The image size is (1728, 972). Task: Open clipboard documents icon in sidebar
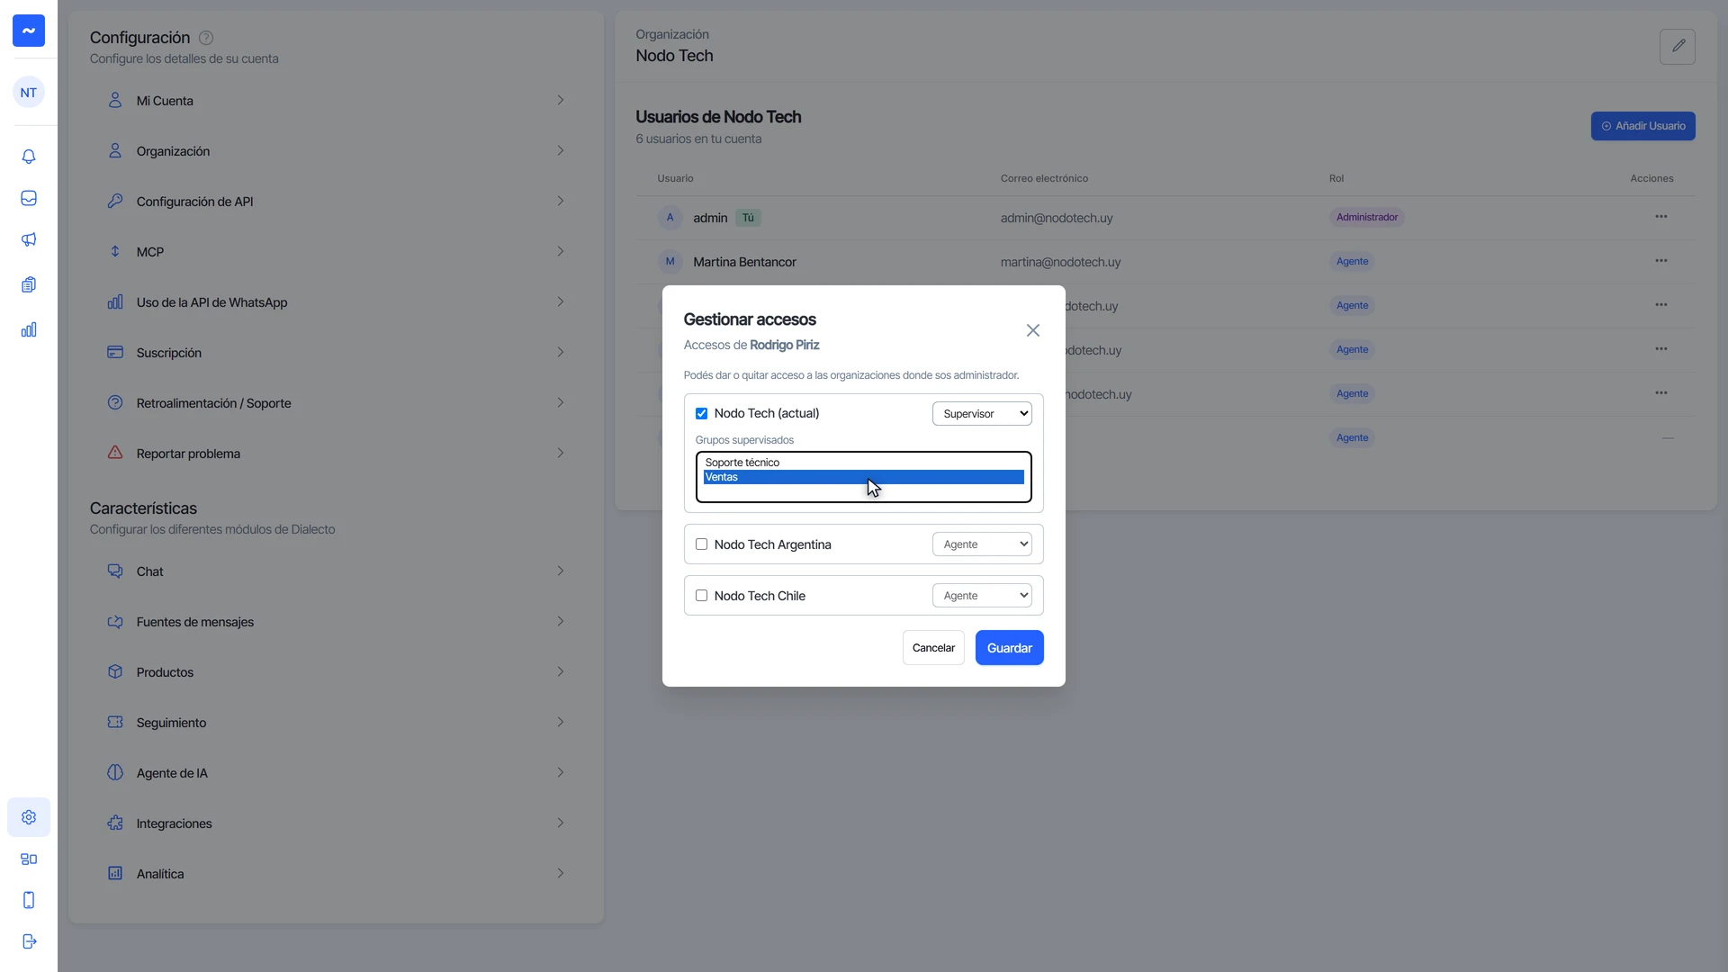pos(29,284)
